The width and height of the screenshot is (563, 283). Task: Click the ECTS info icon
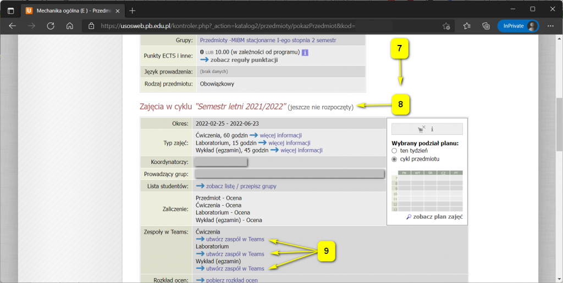[x=305, y=53]
